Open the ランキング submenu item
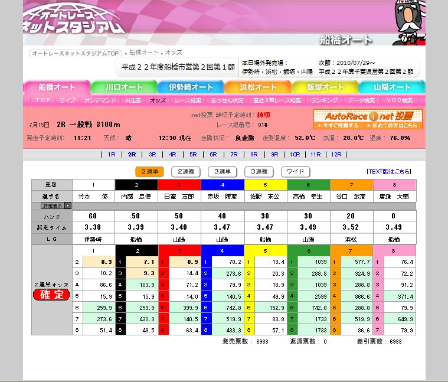The height and width of the screenshot is (382, 448). click(324, 100)
